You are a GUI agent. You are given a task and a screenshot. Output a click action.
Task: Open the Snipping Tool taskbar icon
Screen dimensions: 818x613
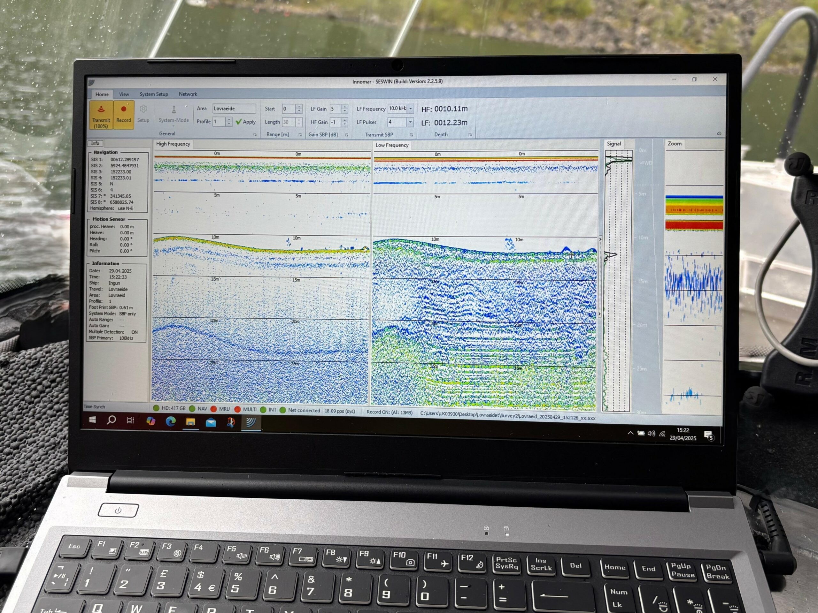click(x=231, y=422)
